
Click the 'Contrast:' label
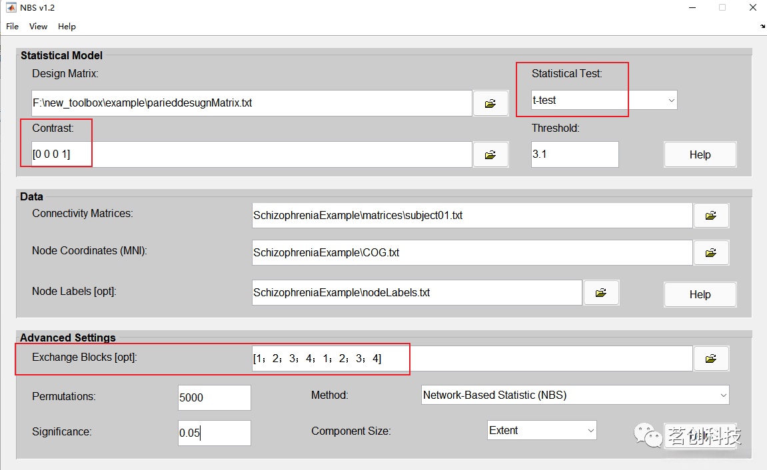[x=53, y=128]
